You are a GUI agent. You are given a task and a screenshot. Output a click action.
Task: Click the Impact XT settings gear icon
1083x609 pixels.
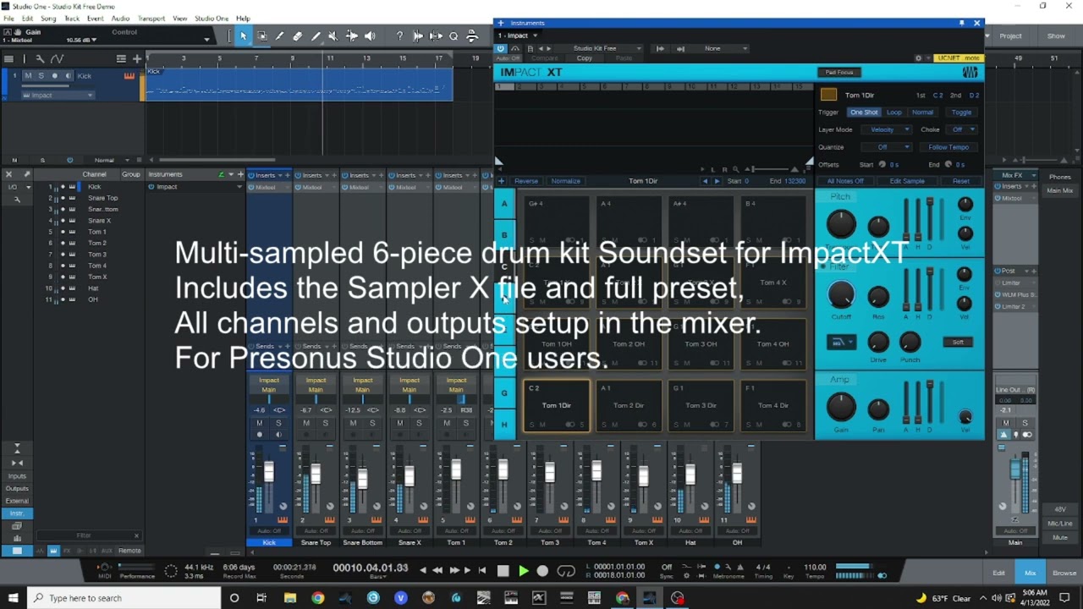[x=918, y=58]
